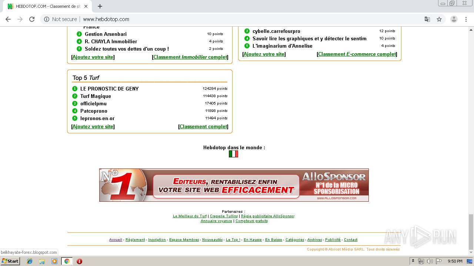Open the Action Center flag tray icon

438,261
